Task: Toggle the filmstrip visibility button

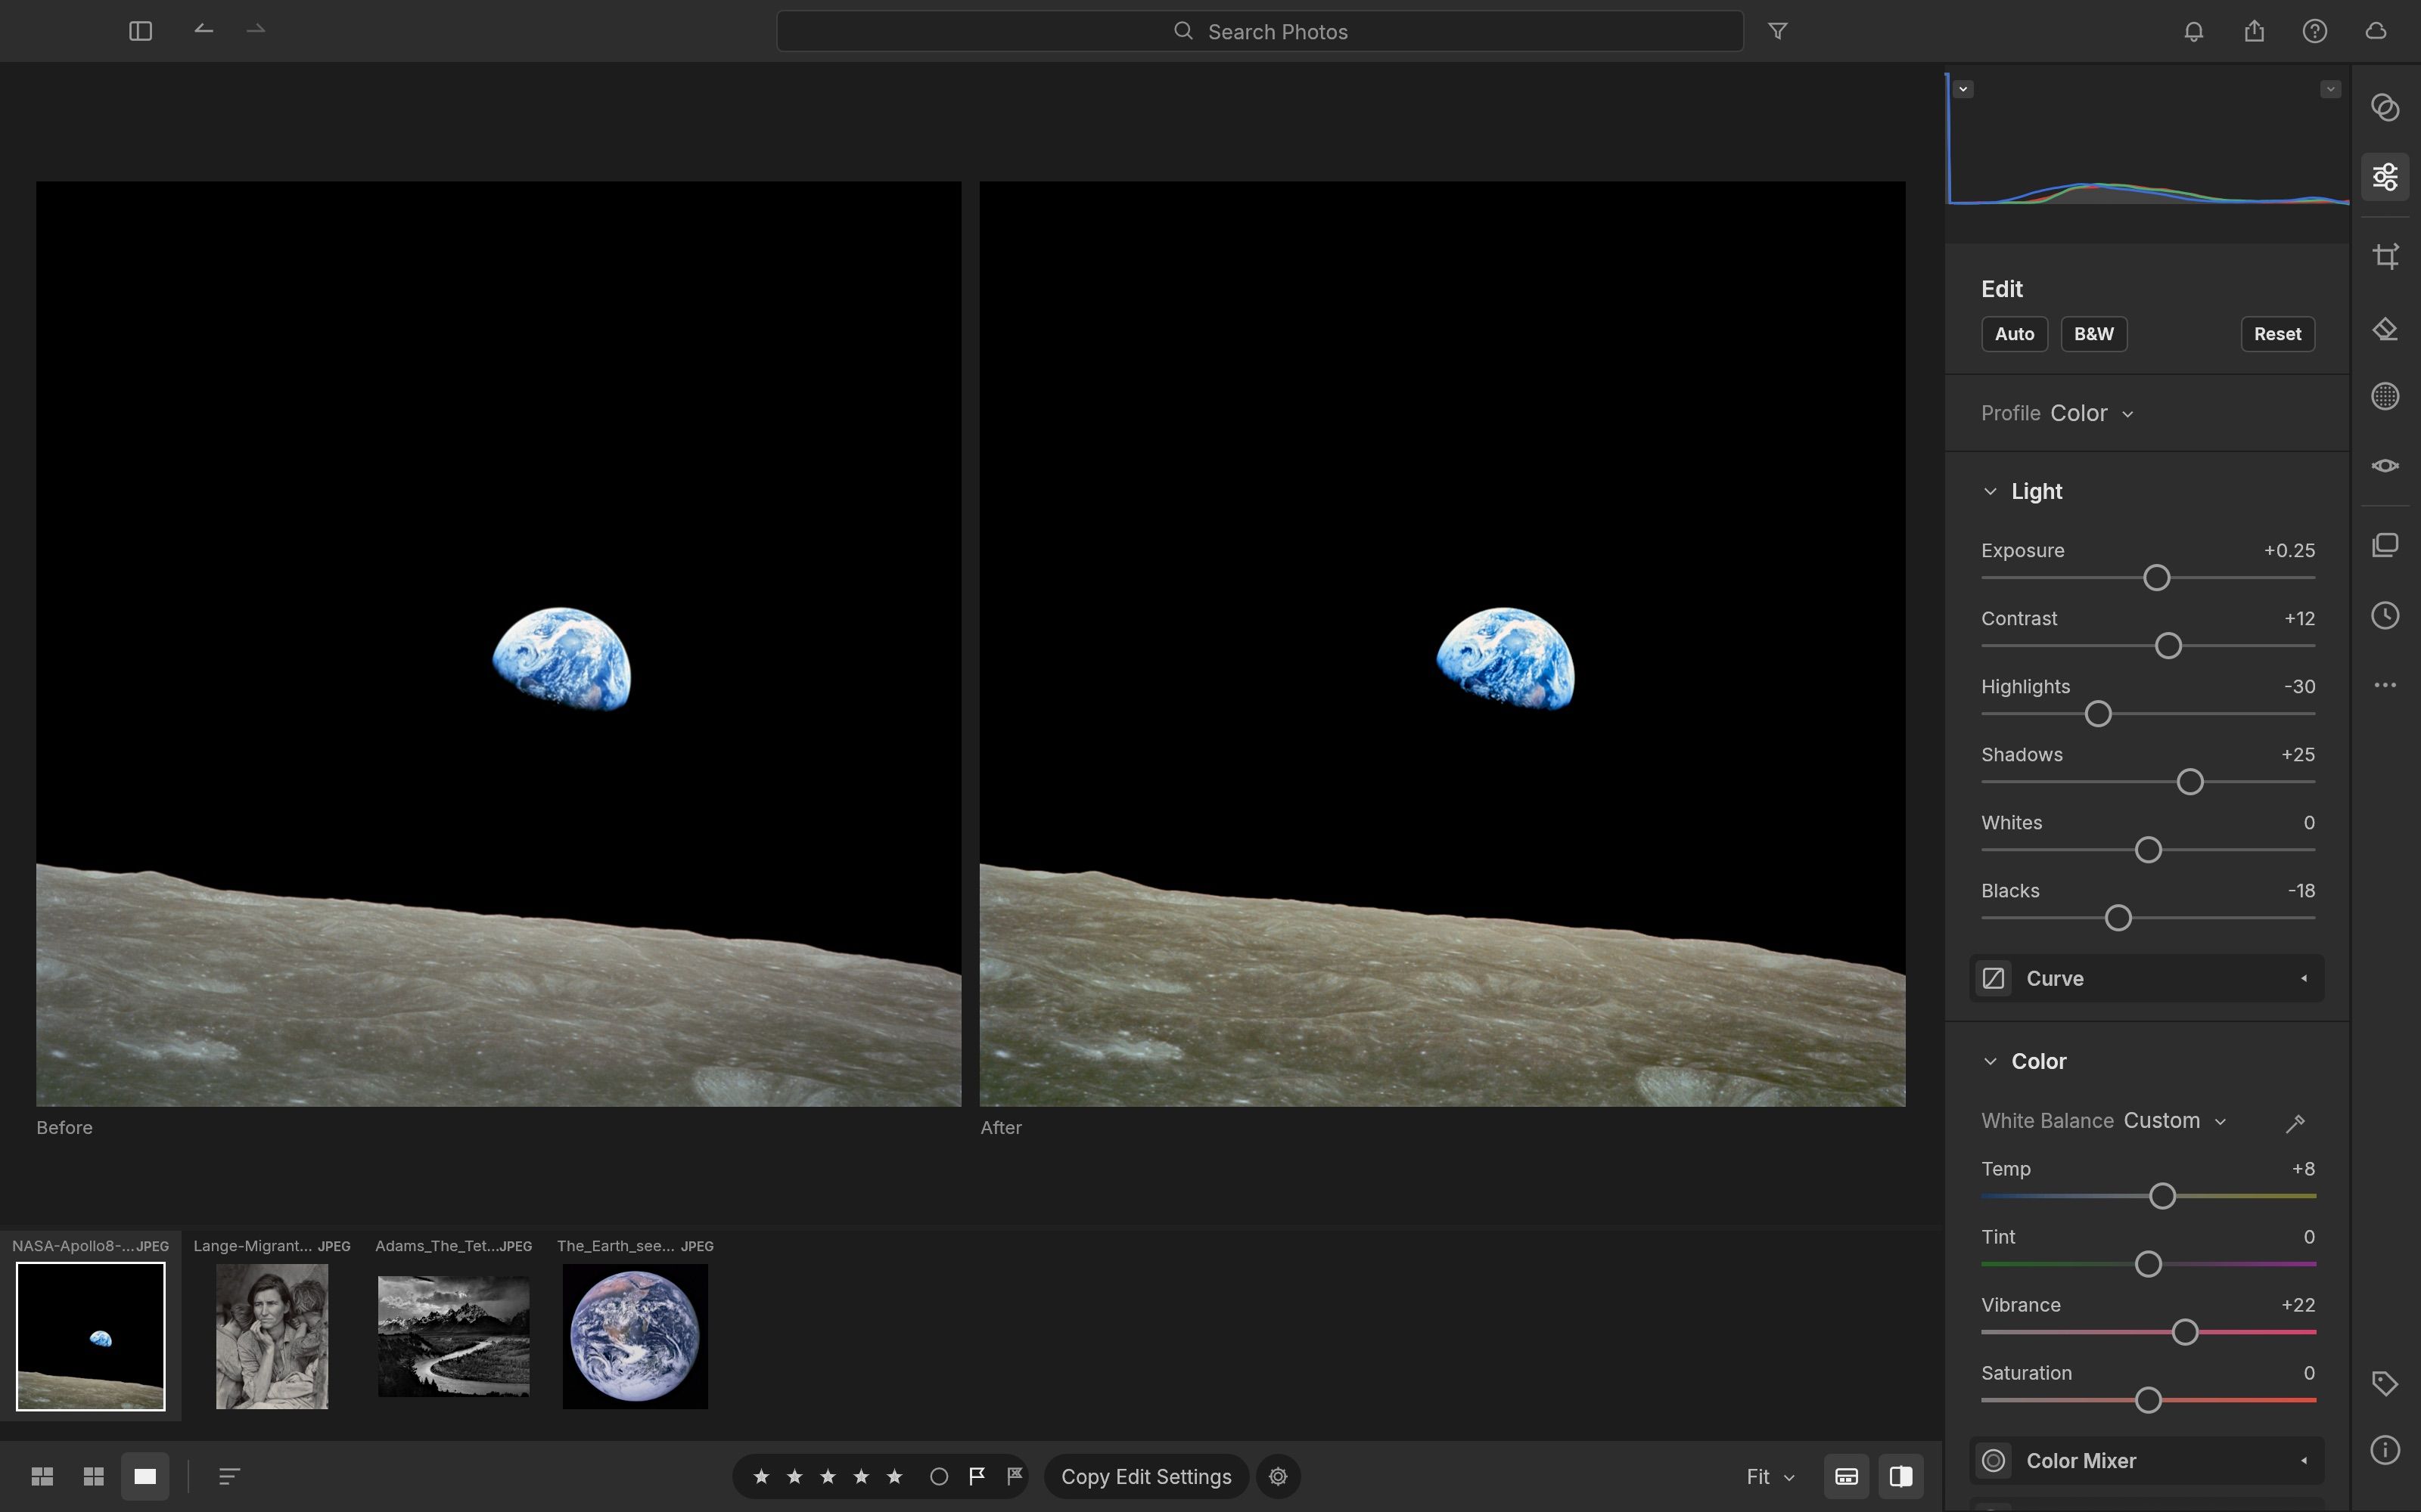Action: pyautogui.click(x=1846, y=1476)
